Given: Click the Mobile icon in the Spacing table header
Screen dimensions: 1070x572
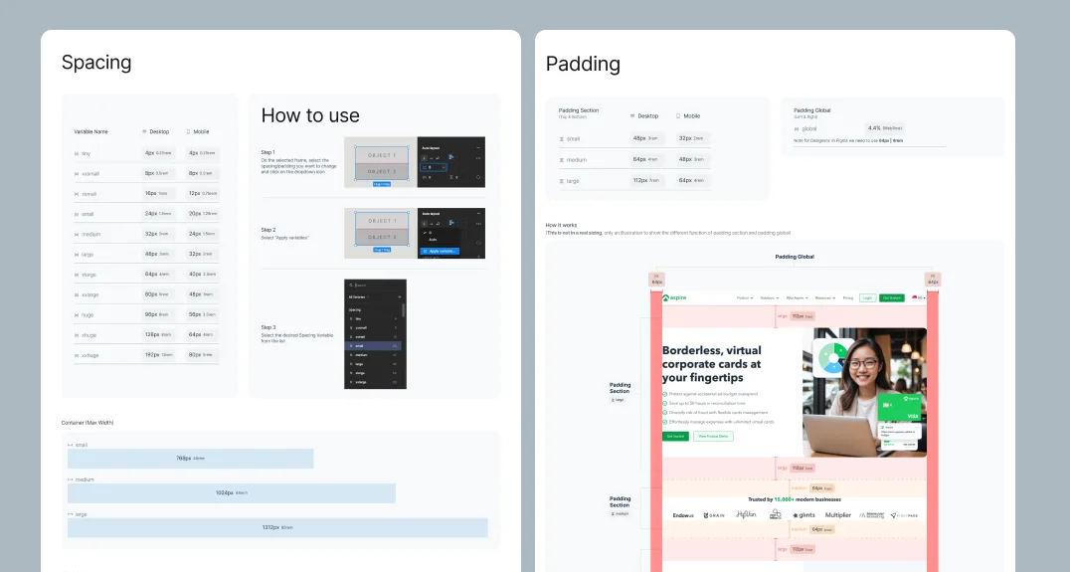Looking at the screenshot, I should click(188, 131).
